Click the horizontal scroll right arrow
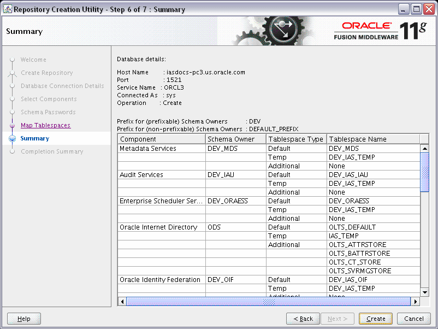Viewport: 438px width, 329px height. pos(416,302)
